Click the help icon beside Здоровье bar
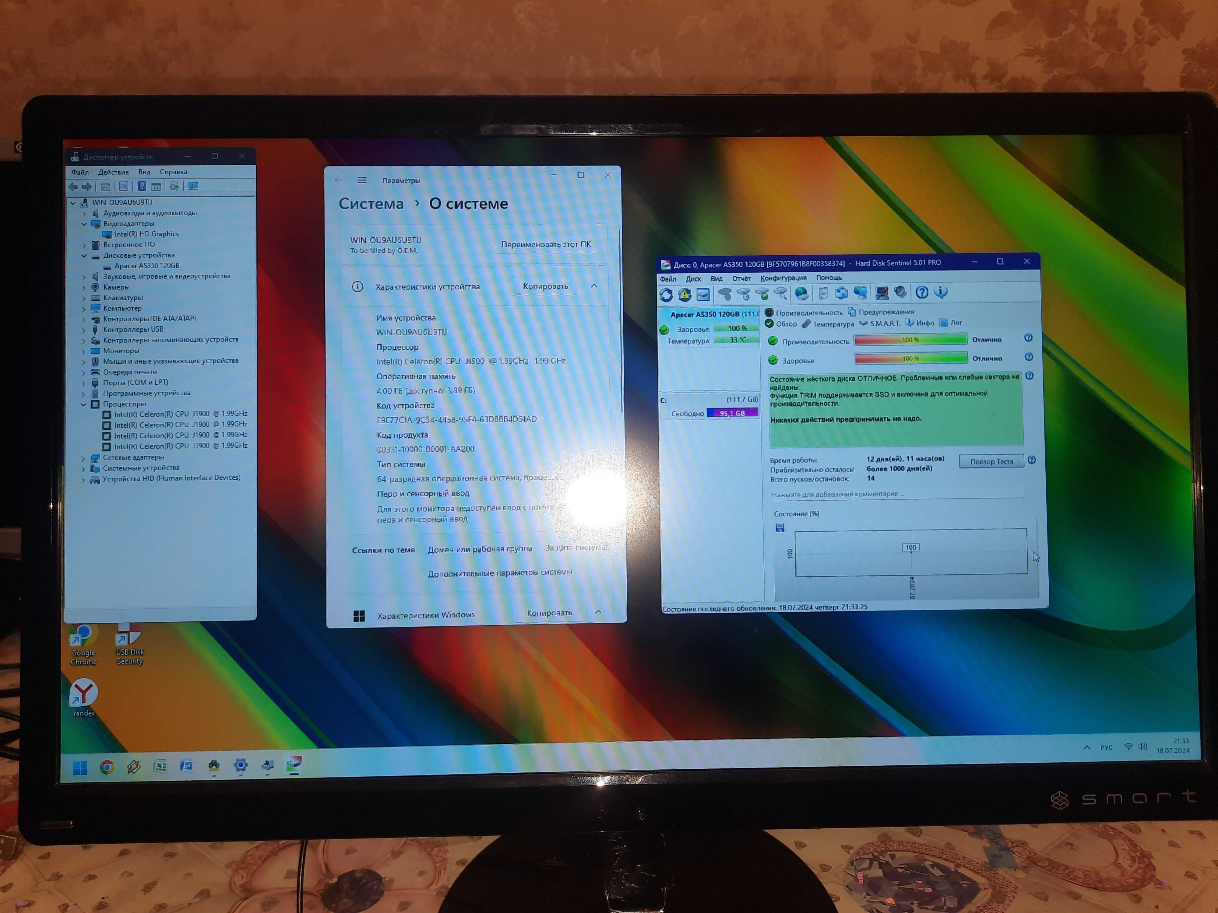 tap(1029, 357)
